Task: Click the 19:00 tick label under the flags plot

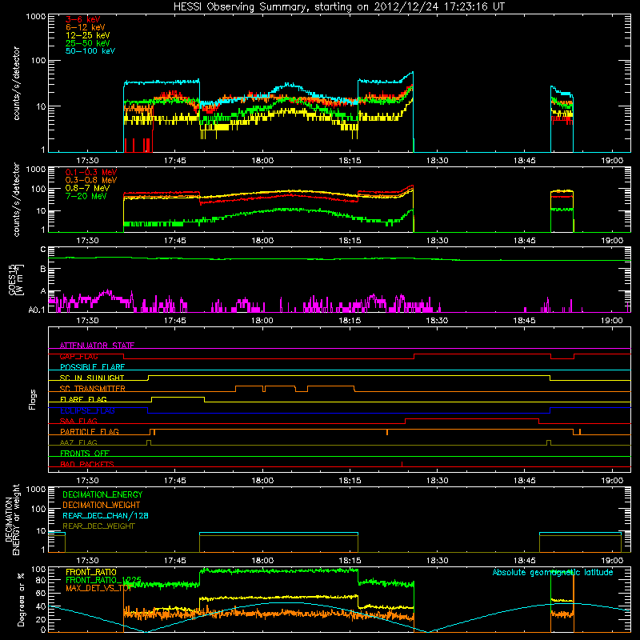Action: [x=612, y=481]
